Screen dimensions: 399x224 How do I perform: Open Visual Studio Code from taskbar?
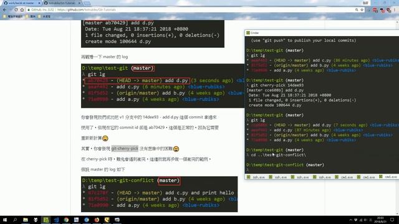[x=56, y=220]
